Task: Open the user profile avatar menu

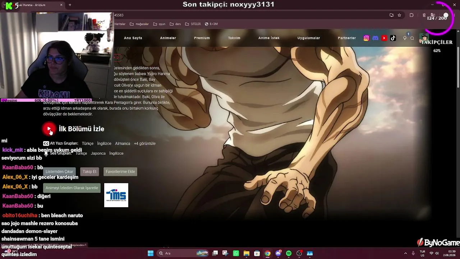Action: point(424,37)
